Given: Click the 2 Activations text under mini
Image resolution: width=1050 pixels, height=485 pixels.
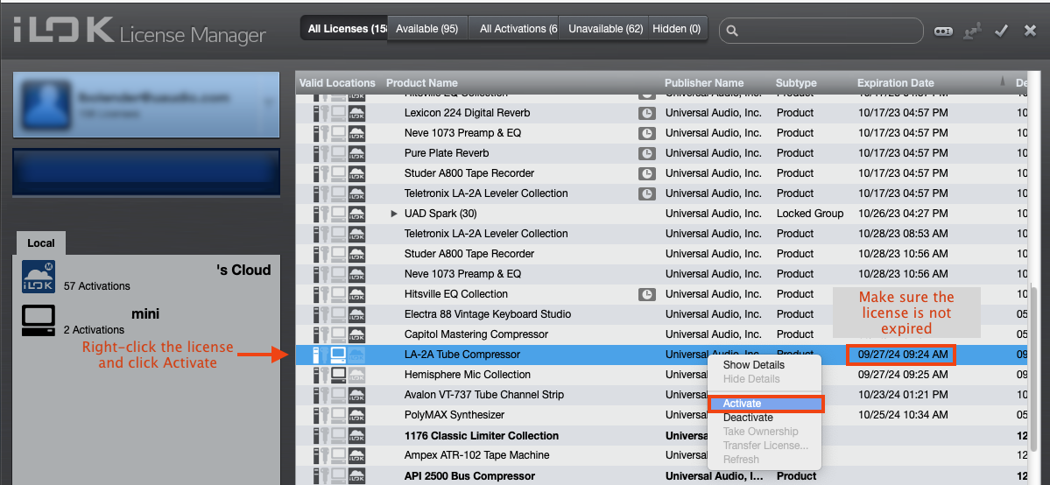Looking at the screenshot, I should point(95,329).
